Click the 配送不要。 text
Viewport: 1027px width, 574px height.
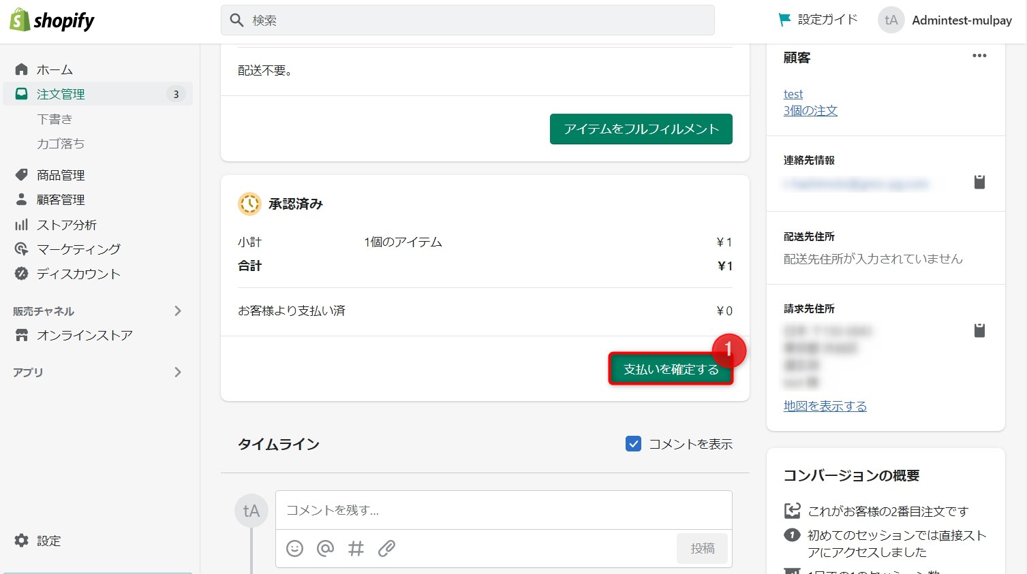265,70
